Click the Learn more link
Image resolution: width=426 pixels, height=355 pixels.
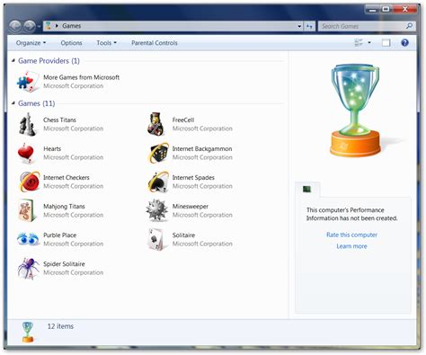click(x=351, y=246)
